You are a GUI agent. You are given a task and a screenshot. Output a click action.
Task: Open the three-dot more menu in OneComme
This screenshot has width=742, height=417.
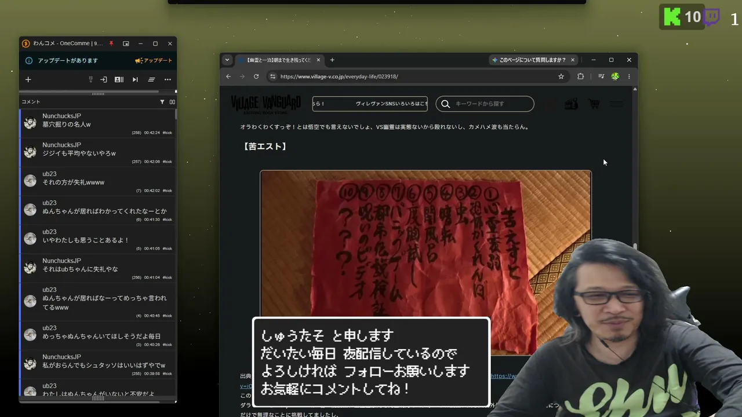pyautogui.click(x=168, y=79)
